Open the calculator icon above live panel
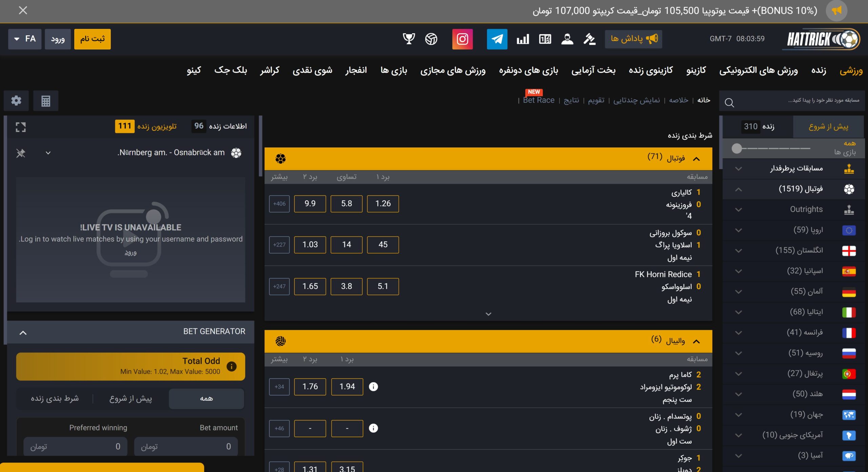Image resolution: width=868 pixels, height=472 pixels. [x=46, y=101]
